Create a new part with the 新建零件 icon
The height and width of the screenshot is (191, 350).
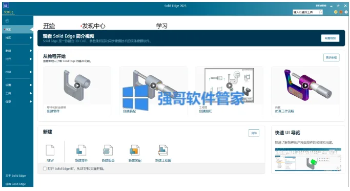tap(81, 150)
